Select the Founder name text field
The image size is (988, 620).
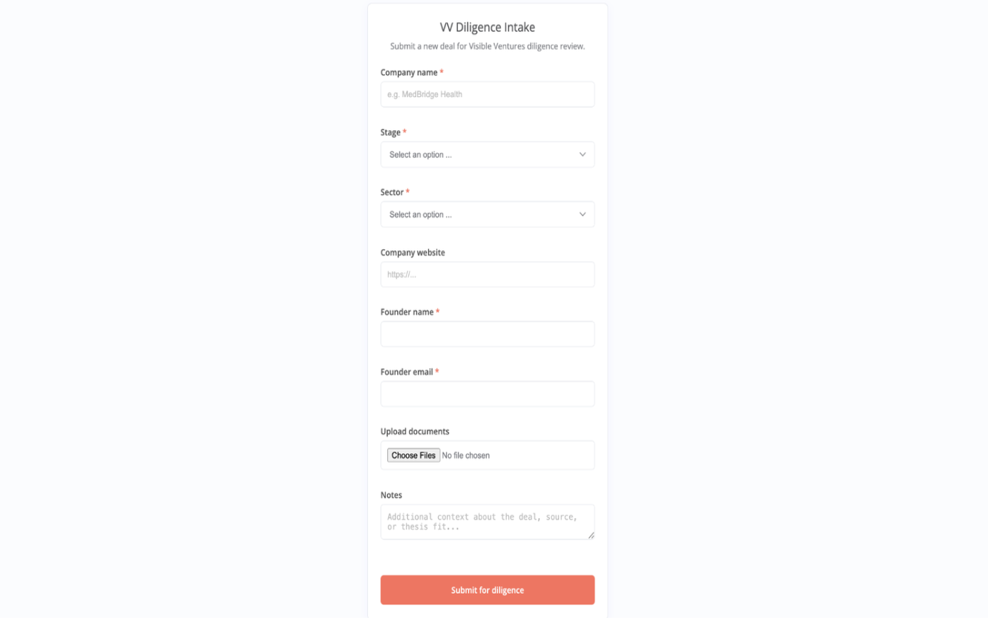(487, 333)
